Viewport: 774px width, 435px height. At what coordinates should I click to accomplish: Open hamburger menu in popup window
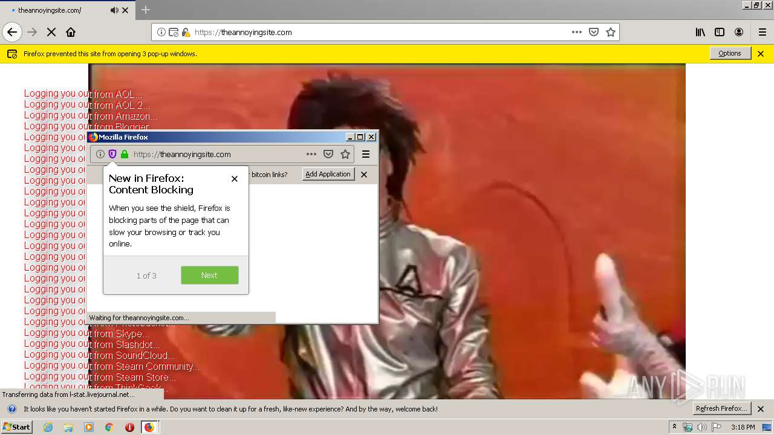(x=366, y=154)
